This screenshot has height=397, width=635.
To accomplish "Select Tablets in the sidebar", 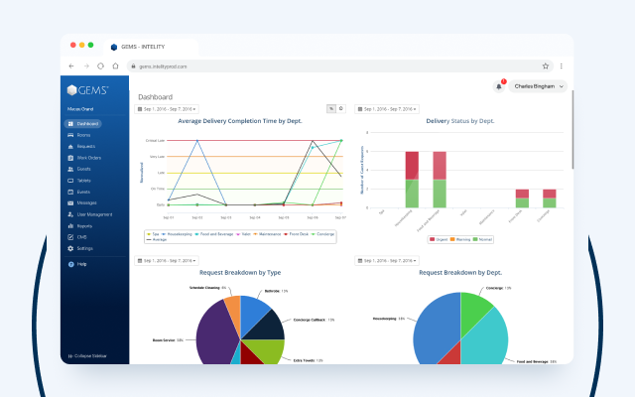I will click(x=79, y=181).
